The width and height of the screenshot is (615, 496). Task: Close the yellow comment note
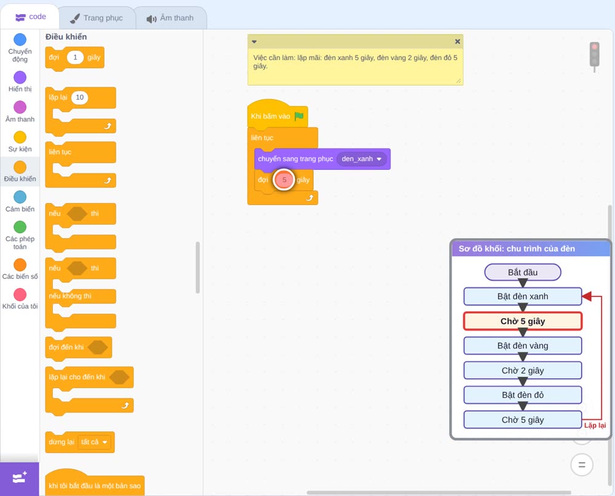coord(458,41)
